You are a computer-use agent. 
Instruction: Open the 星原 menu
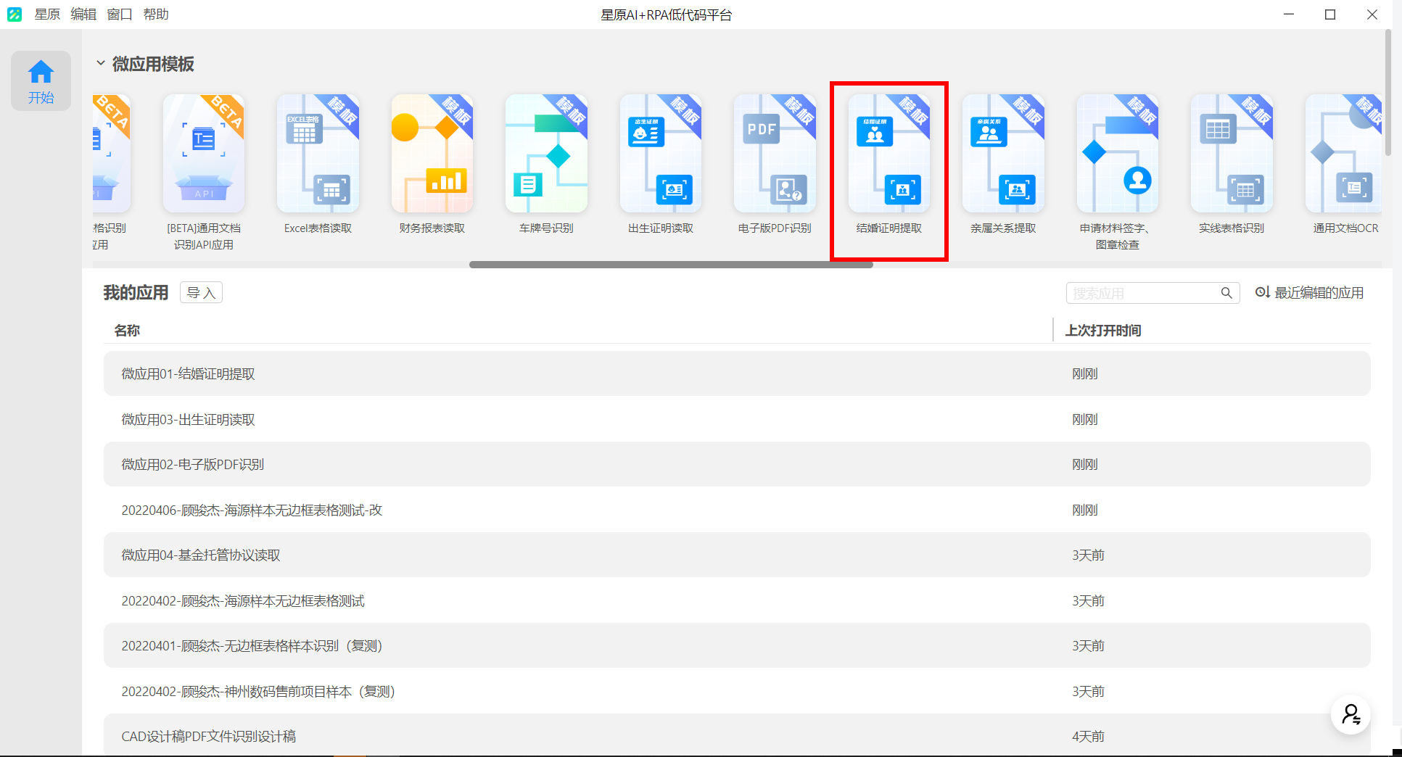coord(47,15)
